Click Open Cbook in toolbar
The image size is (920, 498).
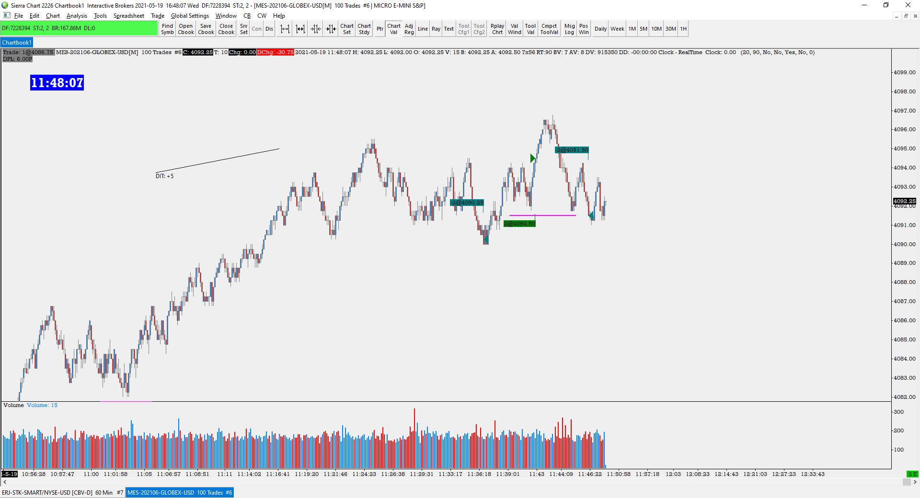click(x=186, y=29)
